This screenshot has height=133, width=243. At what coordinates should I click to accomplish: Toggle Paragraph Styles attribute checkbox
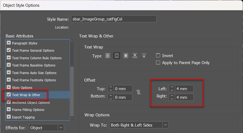[x=9, y=43]
